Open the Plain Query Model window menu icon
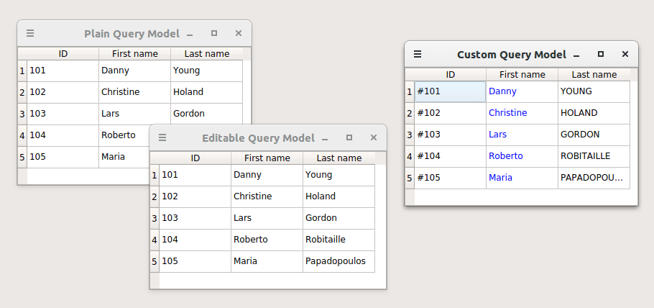 [30, 33]
